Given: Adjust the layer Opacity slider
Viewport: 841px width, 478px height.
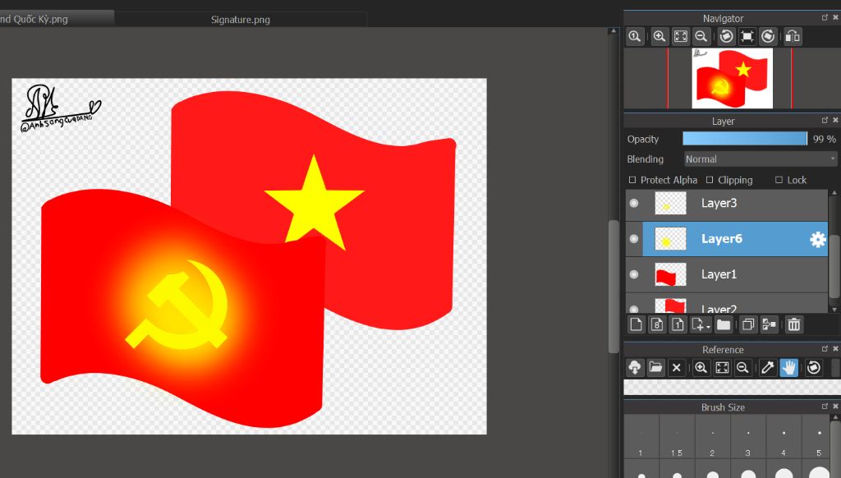Looking at the screenshot, I should [x=745, y=139].
